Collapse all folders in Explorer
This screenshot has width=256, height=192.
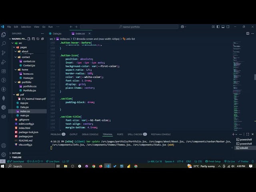pyautogui.click(x=42, y=39)
